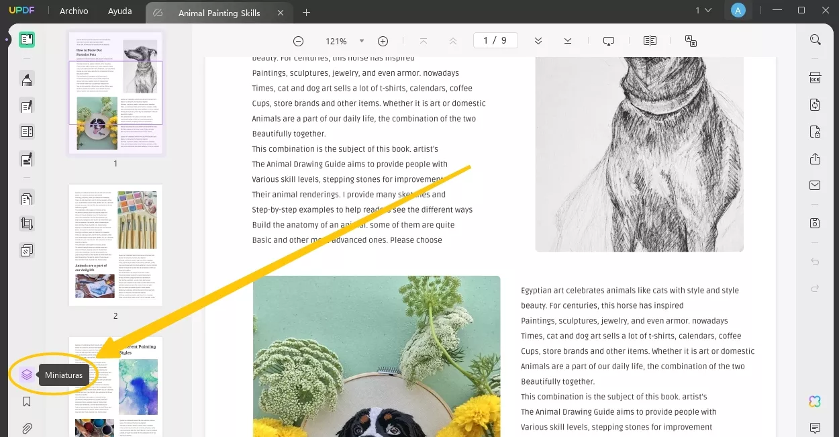839x437 pixels.
Task: Zoom out with the minus button
Action: [x=298, y=41]
